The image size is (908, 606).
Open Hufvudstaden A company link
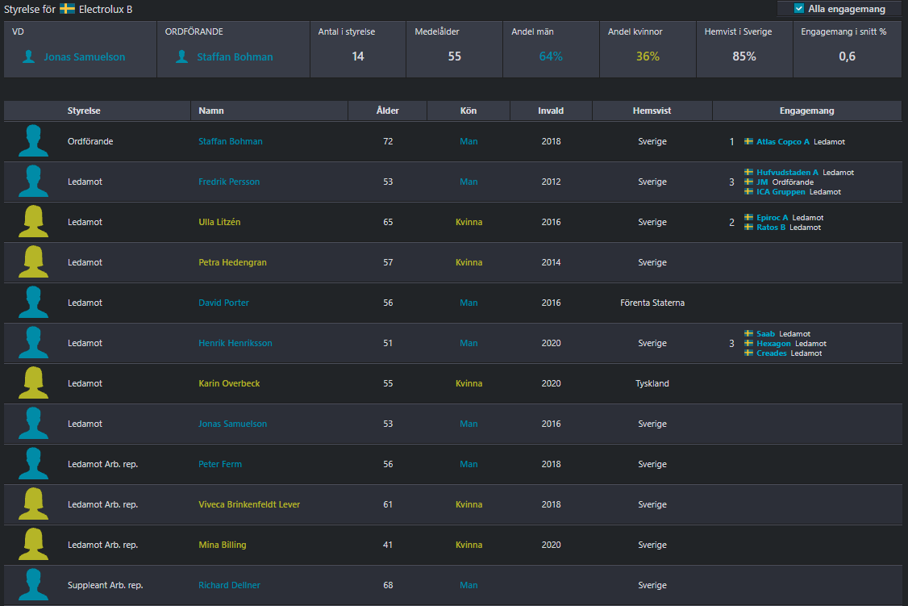point(788,172)
